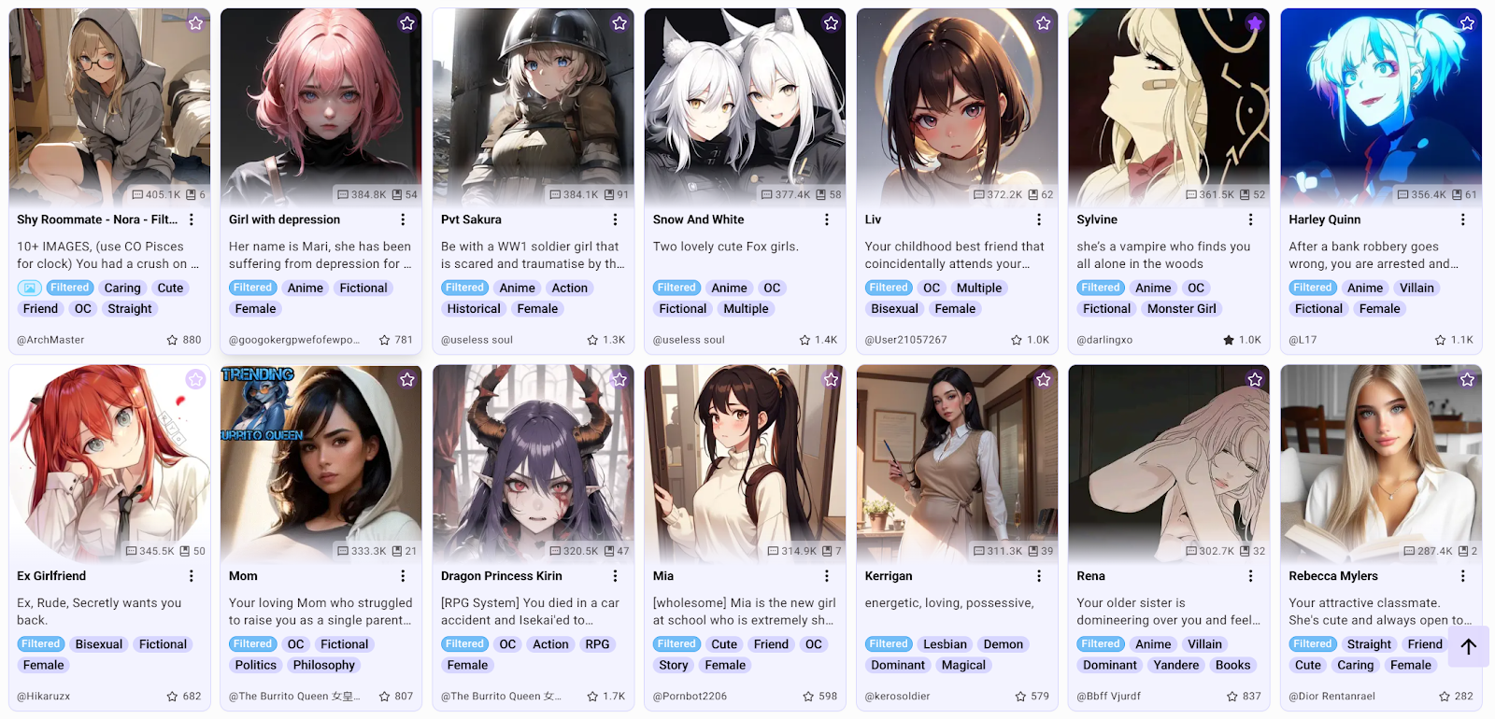Open the Kerrigan character thumbnail image
The height and width of the screenshot is (719, 1495).
tap(957, 463)
